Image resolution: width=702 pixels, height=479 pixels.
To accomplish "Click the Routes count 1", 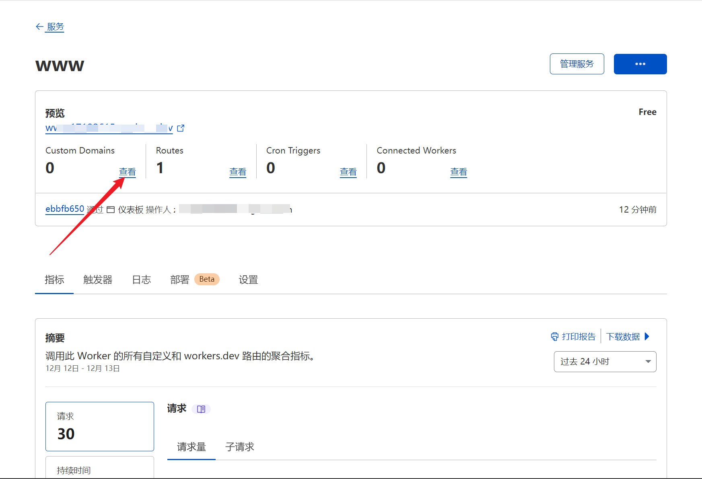I will click(x=160, y=168).
